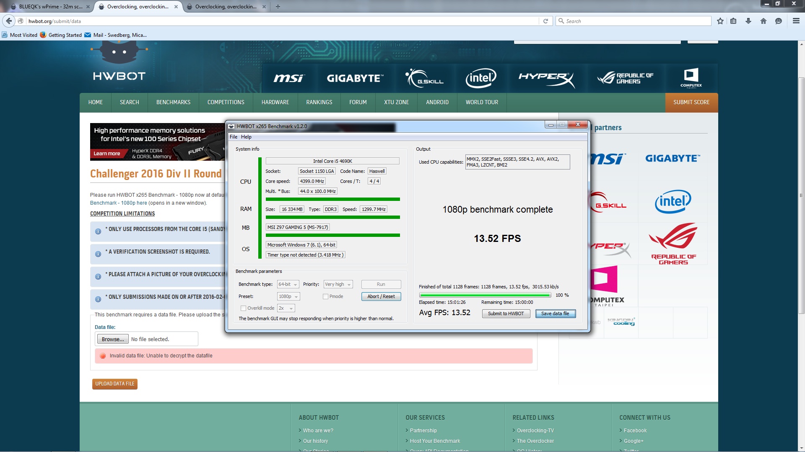Viewport: 805px width, 452px height.
Task: Click the Kingpin Cooling partner logo
Action: click(x=621, y=321)
